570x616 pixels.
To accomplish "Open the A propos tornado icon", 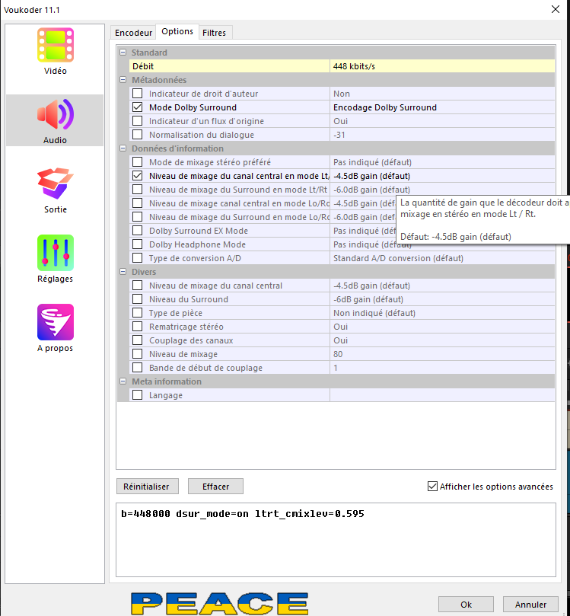I will coord(56,322).
